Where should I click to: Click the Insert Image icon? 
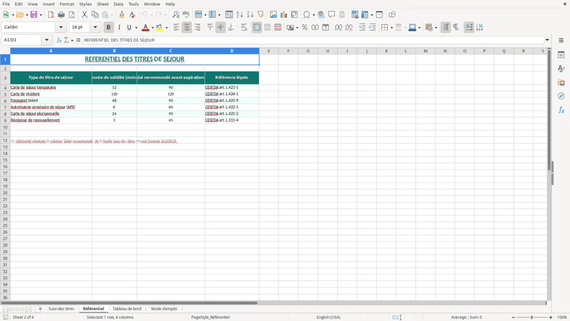click(x=274, y=15)
